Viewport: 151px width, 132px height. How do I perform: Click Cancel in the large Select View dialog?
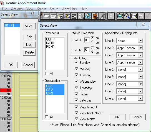tap(137, 117)
